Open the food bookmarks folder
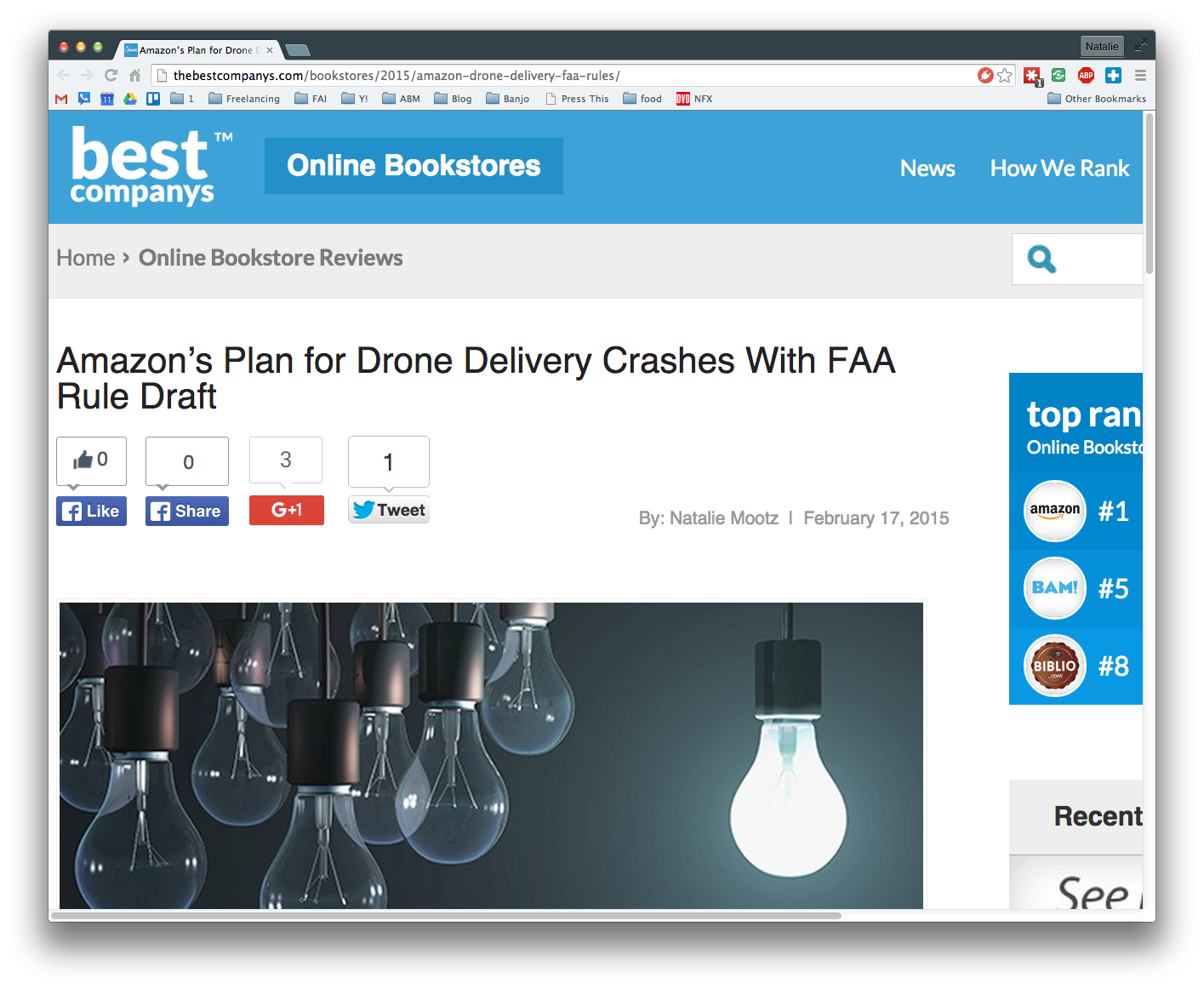The width and height of the screenshot is (1204, 989). pos(642,99)
